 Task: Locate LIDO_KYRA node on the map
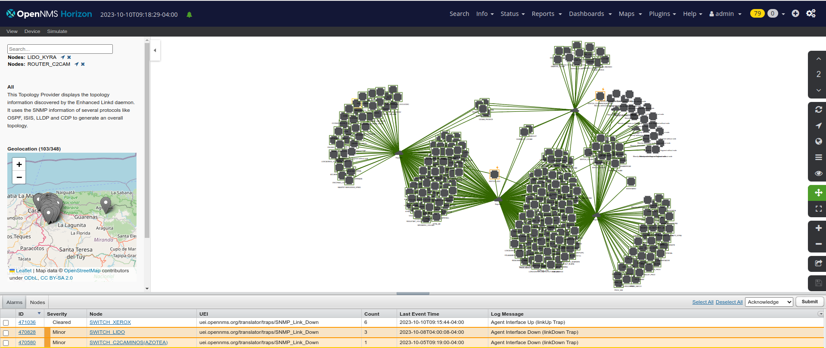pos(63,57)
